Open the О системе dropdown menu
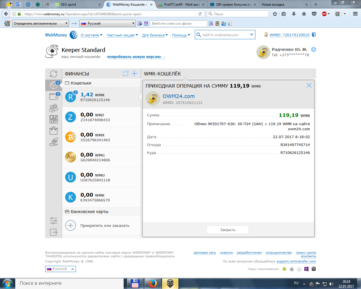 [x=91, y=35]
